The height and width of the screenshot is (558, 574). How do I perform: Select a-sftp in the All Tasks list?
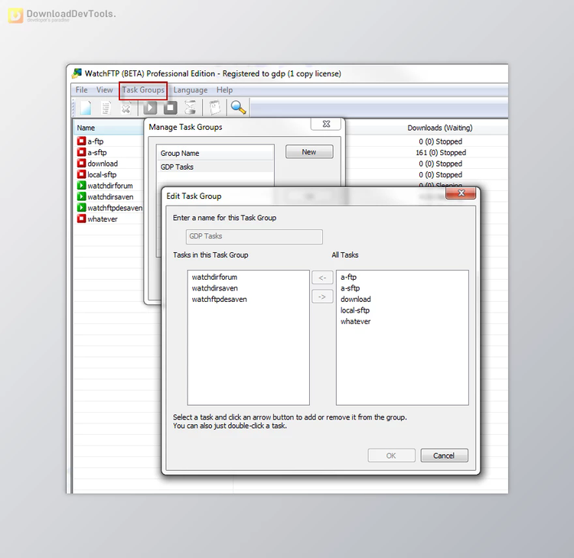coord(350,288)
